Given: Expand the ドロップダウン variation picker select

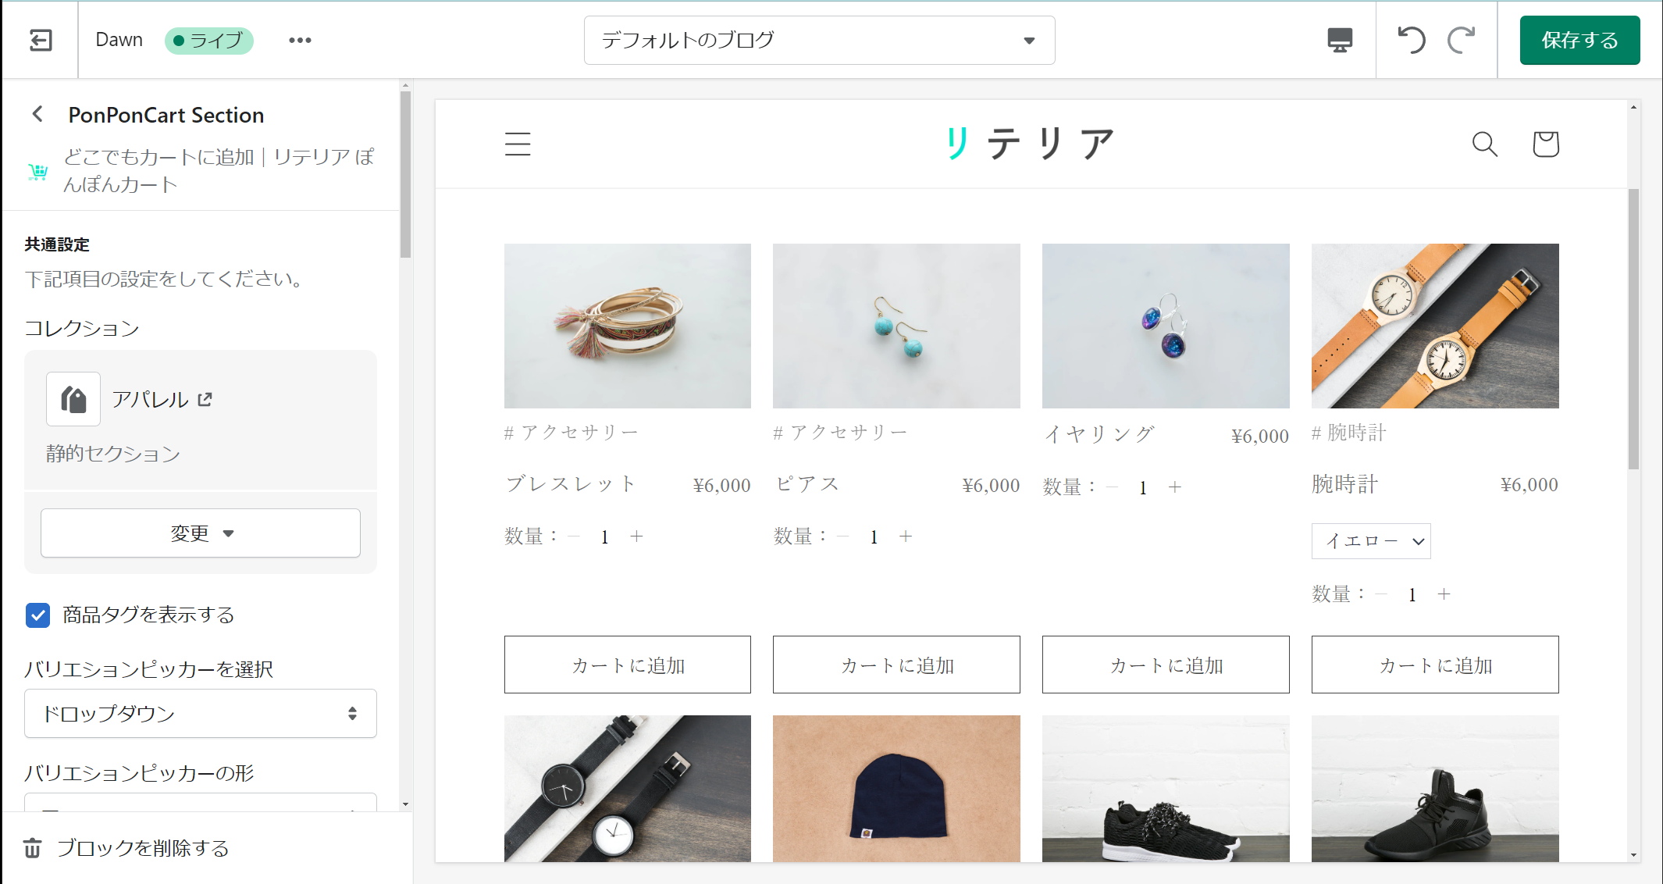Looking at the screenshot, I should pyautogui.click(x=201, y=713).
